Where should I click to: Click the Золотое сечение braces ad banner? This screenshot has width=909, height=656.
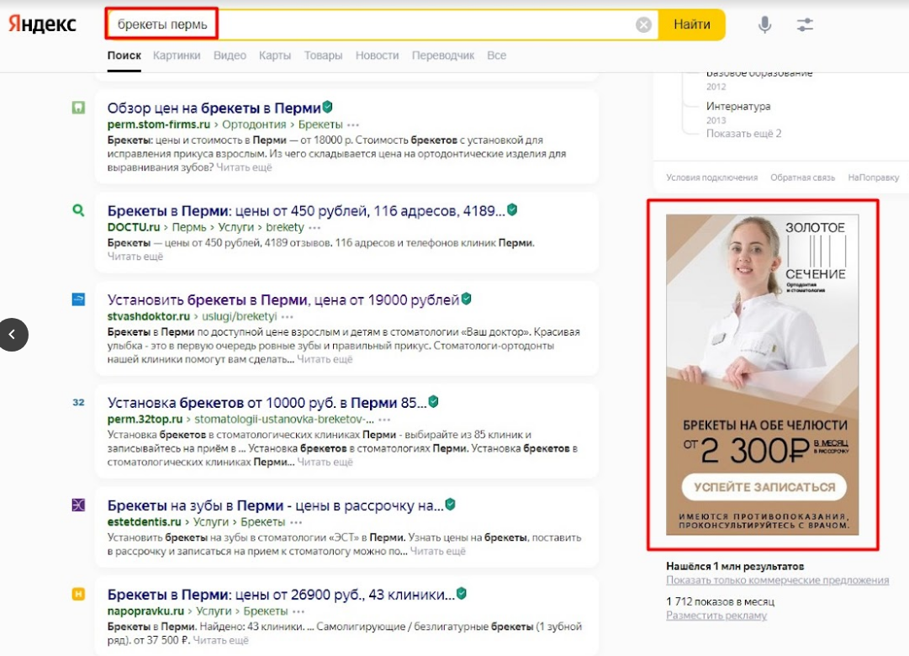pos(762,374)
